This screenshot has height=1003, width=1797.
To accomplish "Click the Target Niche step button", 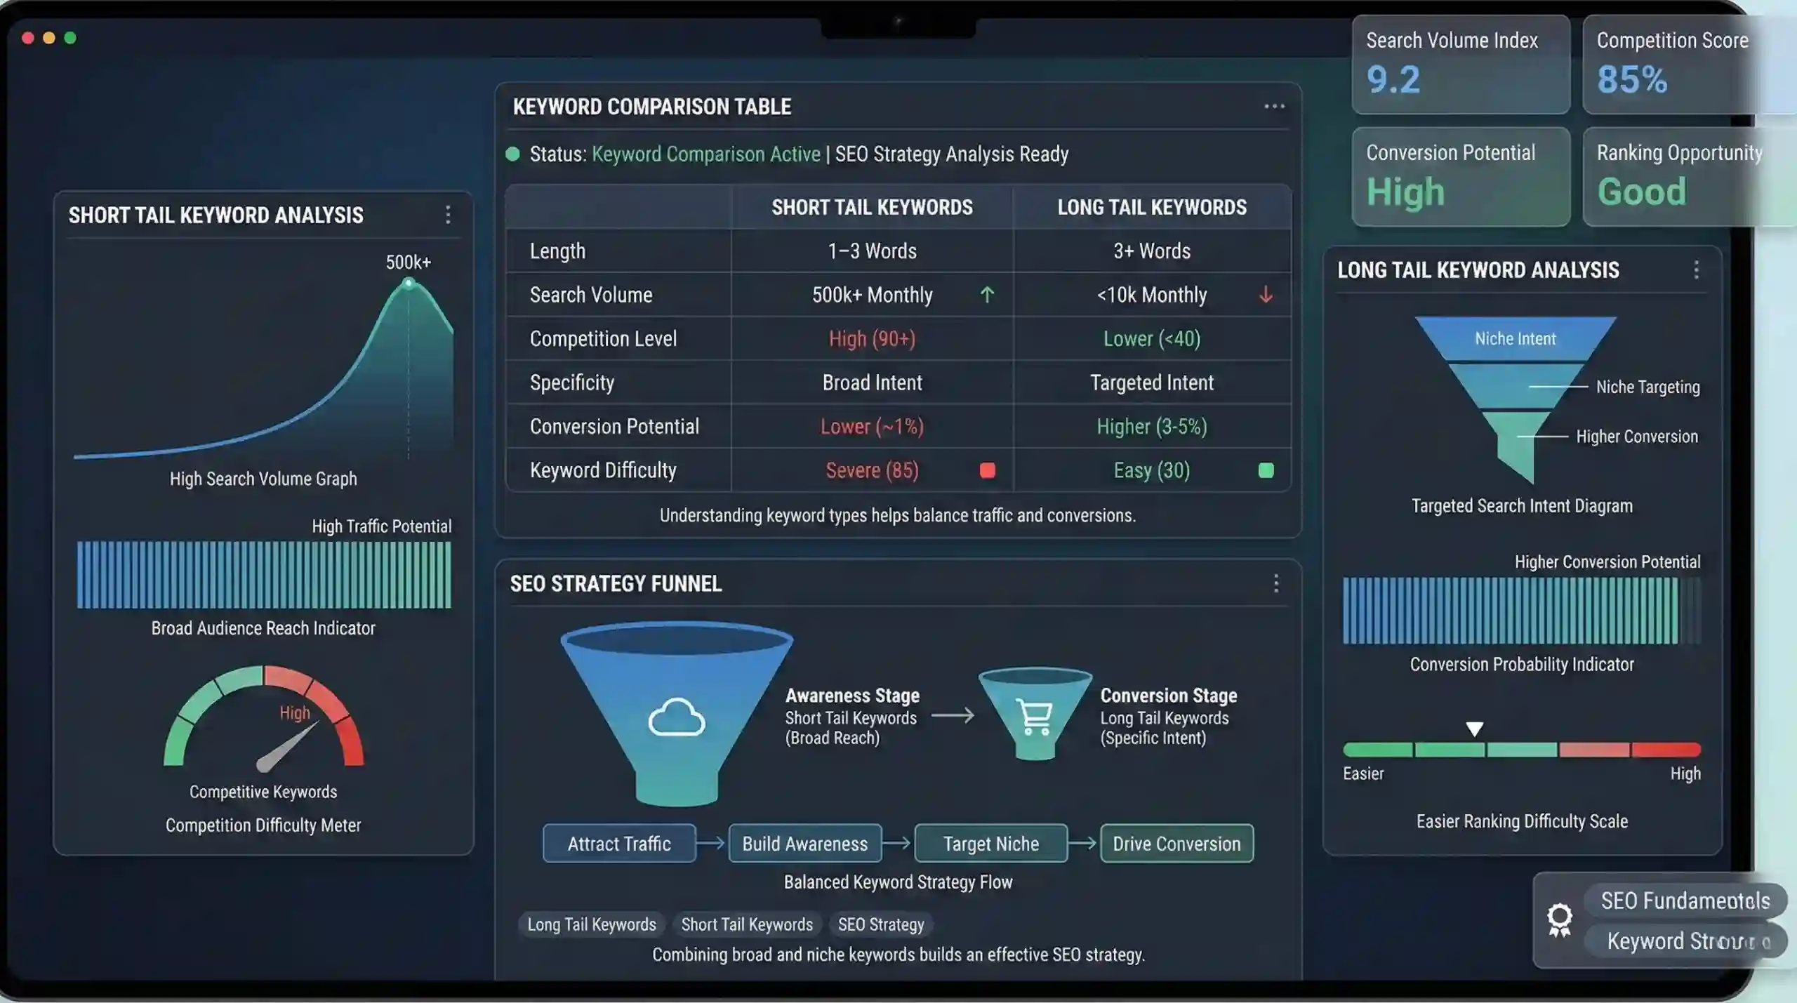I will coord(990,844).
